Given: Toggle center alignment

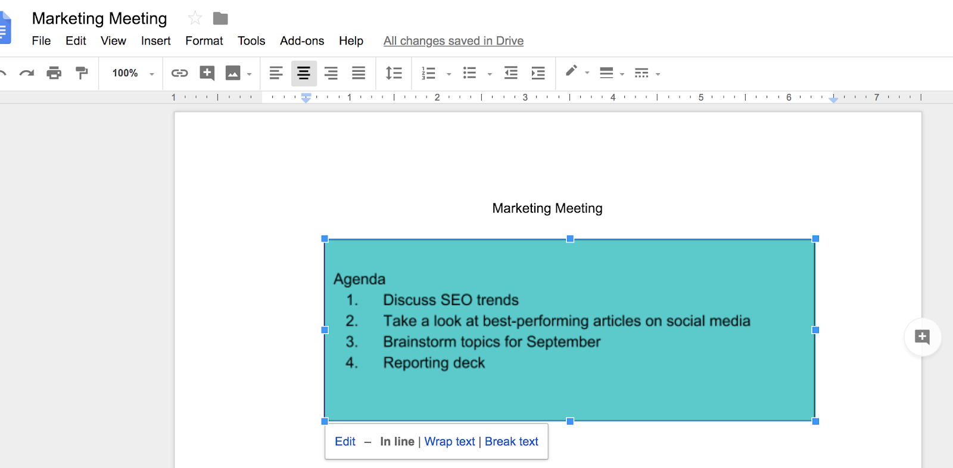Looking at the screenshot, I should pos(303,73).
